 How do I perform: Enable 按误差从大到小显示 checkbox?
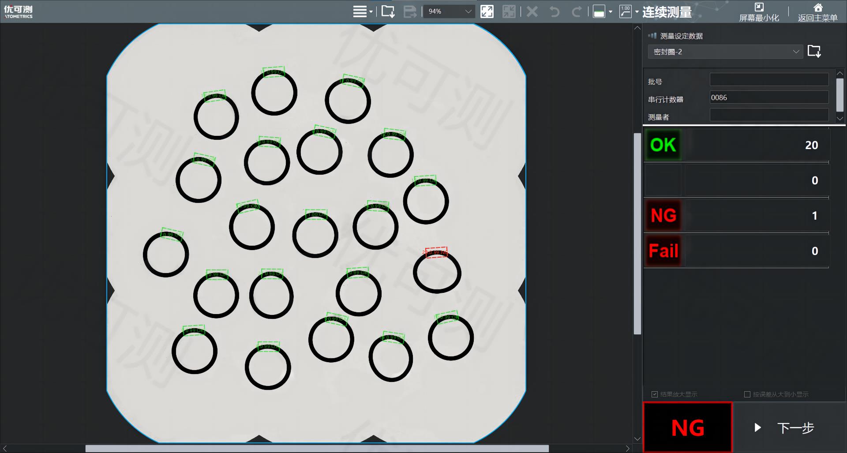tap(747, 394)
